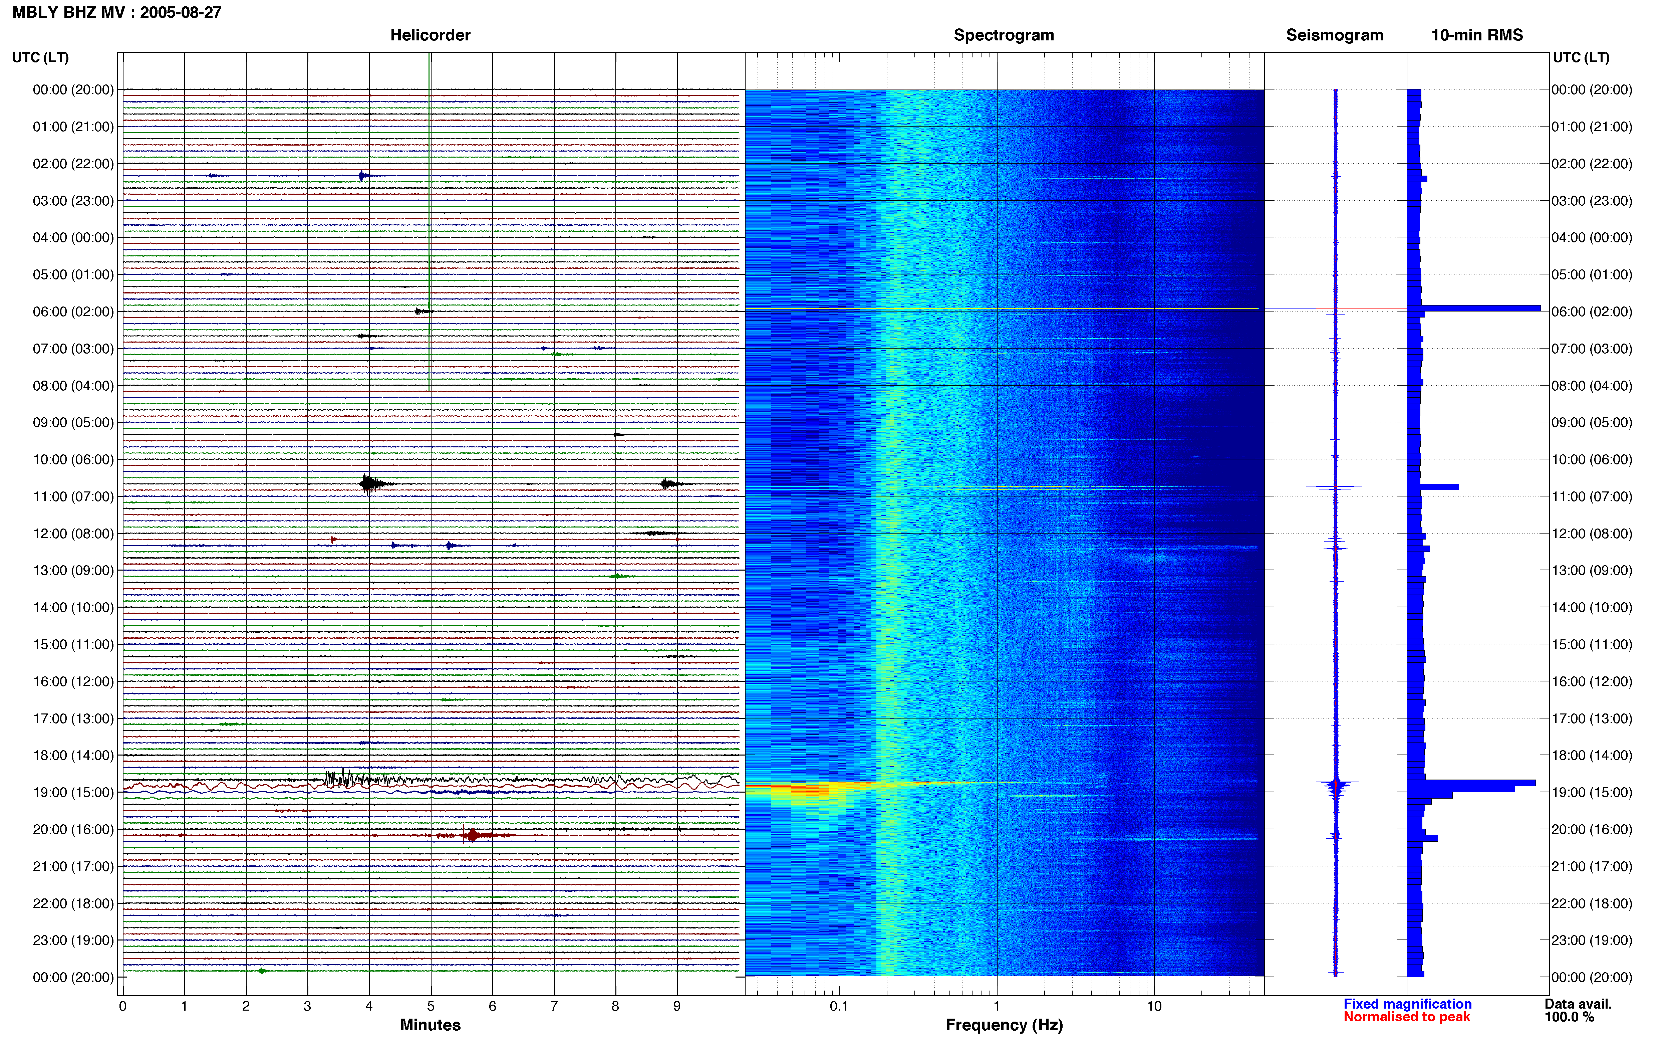
Task: Click left time label '03:00 (23:00)'
Action: (73, 201)
